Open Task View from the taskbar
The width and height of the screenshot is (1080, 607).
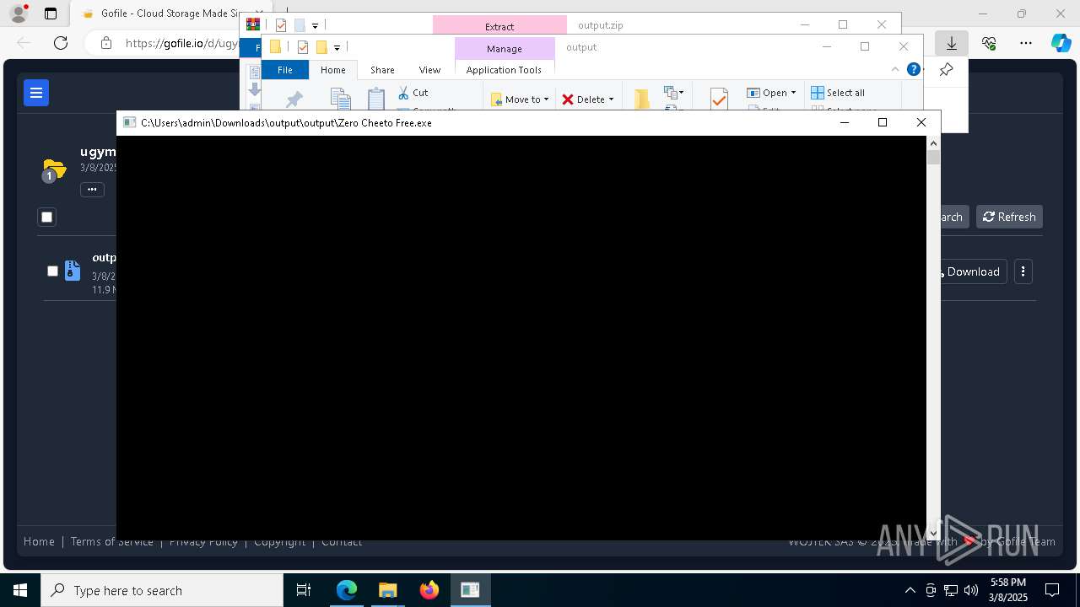tap(304, 590)
